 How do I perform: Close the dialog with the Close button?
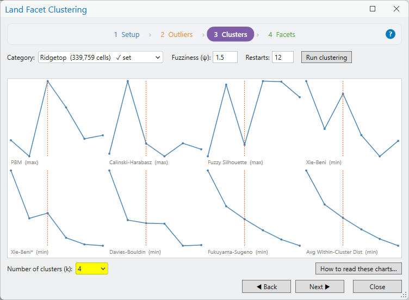377,287
